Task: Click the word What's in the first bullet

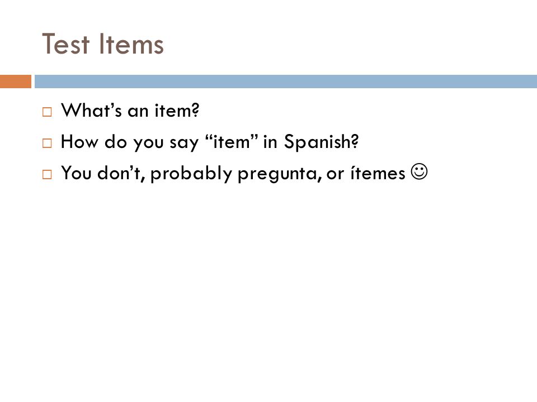Action: pyautogui.click(x=91, y=111)
